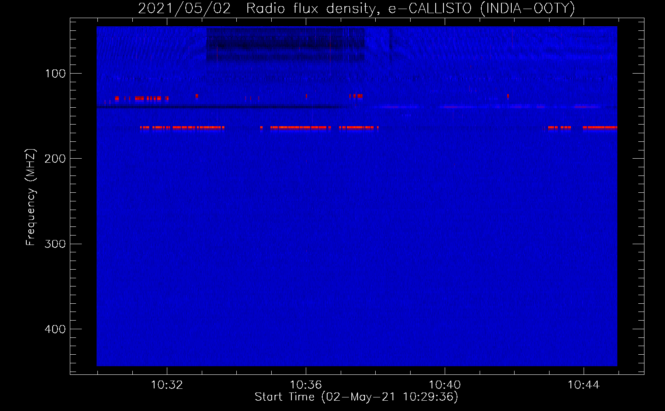The image size is (665, 411).
Task: Click the 10:32 time tick label
Action: pyautogui.click(x=167, y=385)
